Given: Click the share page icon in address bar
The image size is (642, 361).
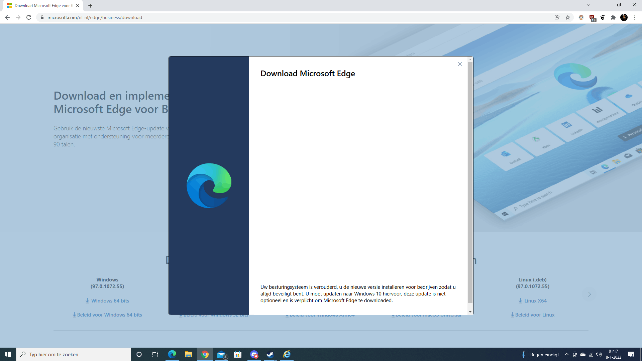Looking at the screenshot, I should click(x=557, y=17).
